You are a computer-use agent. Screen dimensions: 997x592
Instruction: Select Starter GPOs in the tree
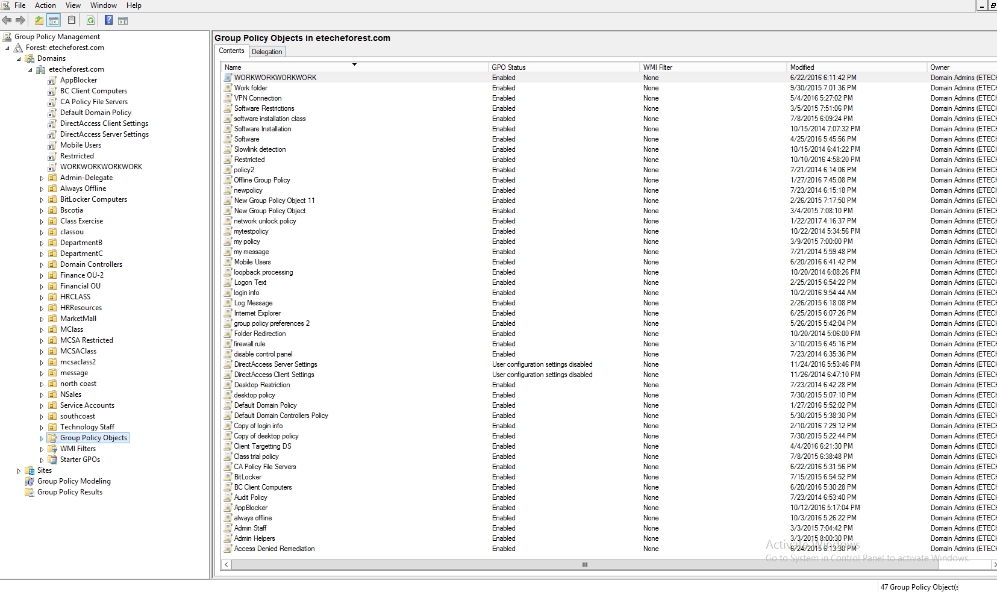pos(80,460)
